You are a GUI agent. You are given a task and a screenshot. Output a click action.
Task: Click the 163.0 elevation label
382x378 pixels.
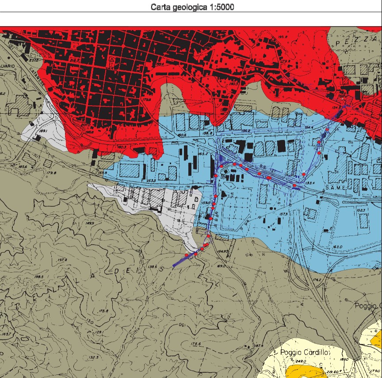coord(338,247)
